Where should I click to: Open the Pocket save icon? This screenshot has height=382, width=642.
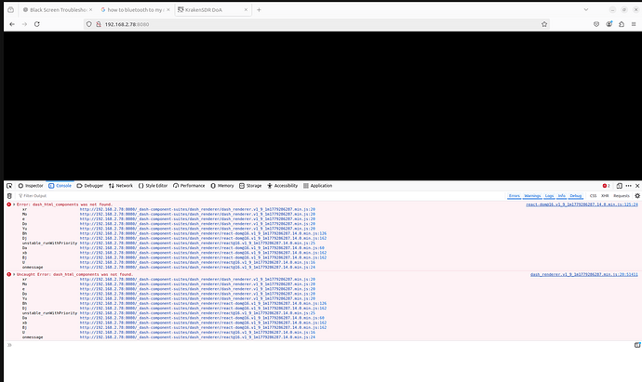(x=596, y=24)
